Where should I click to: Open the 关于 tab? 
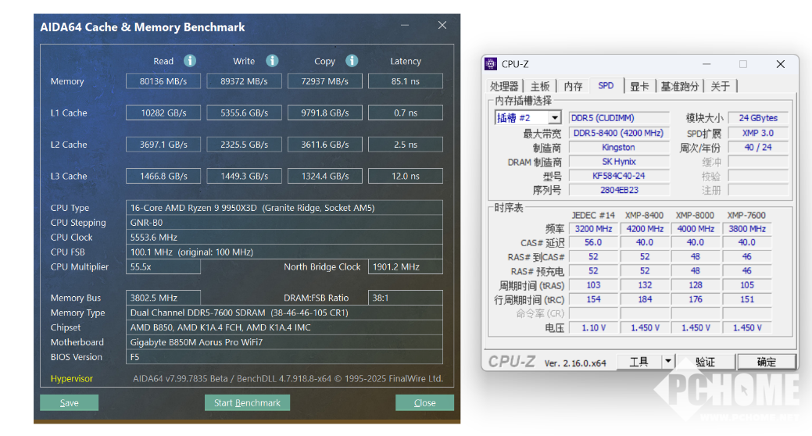(720, 86)
